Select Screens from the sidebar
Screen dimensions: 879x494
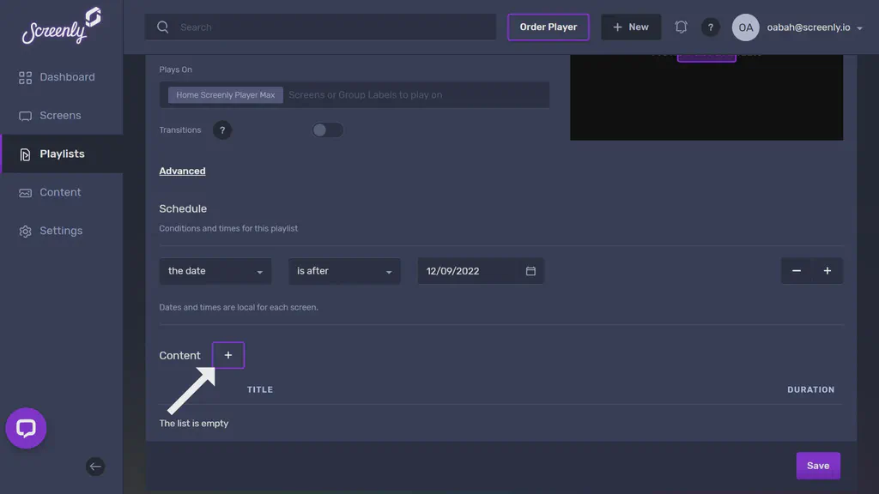click(x=58, y=115)
